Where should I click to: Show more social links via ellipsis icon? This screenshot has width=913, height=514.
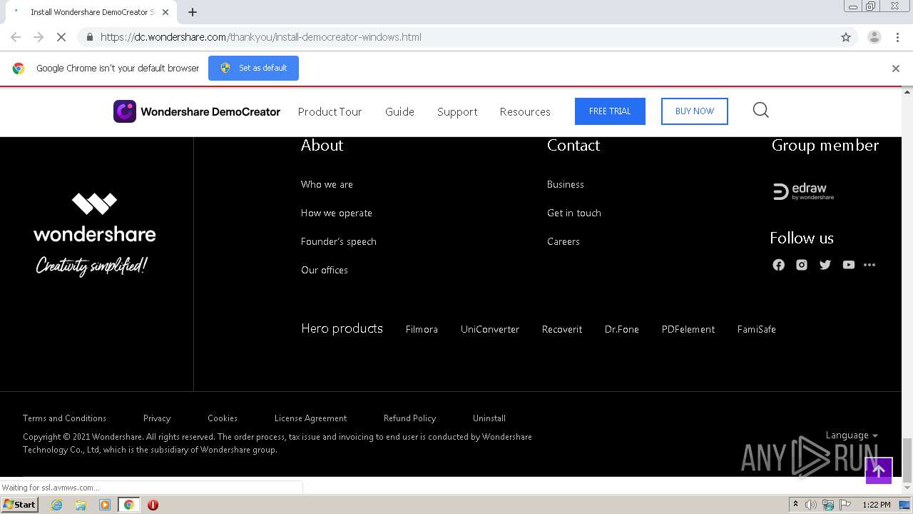point(869,265)
